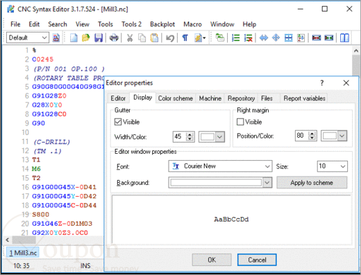Click the horizontal blue arrows icon
Screen dimensions: 361x275
[x=264, y=37]
